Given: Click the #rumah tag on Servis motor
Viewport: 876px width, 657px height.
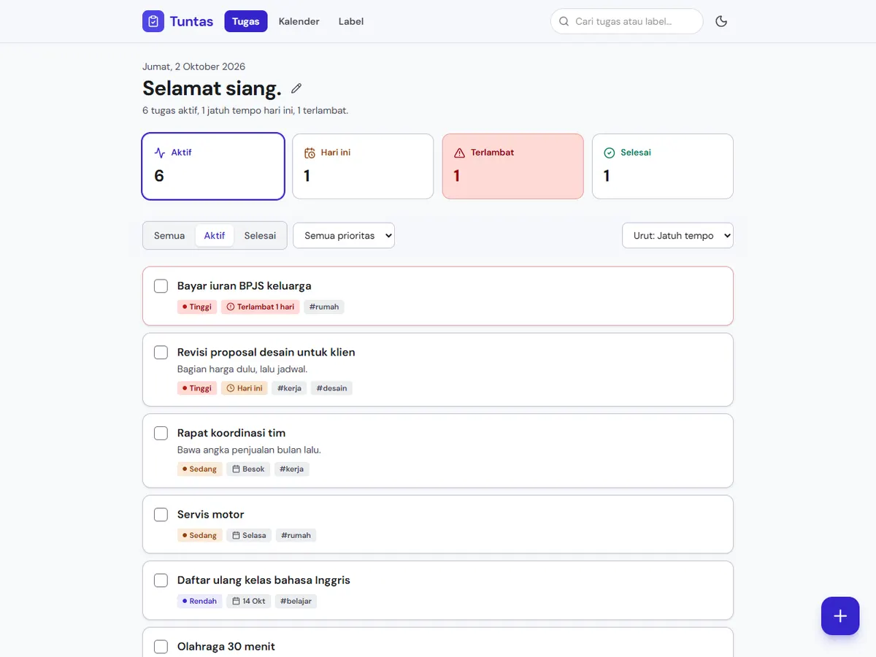Looking at the screenshot, I should coord(296,535).
